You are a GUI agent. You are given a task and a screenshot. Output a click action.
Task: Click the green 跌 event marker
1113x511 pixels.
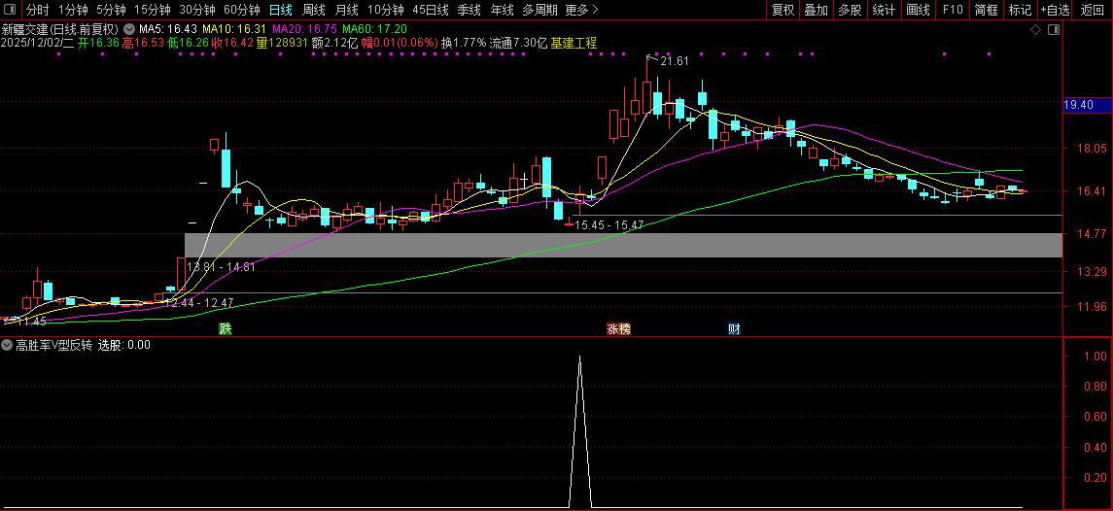pos(226,328)
